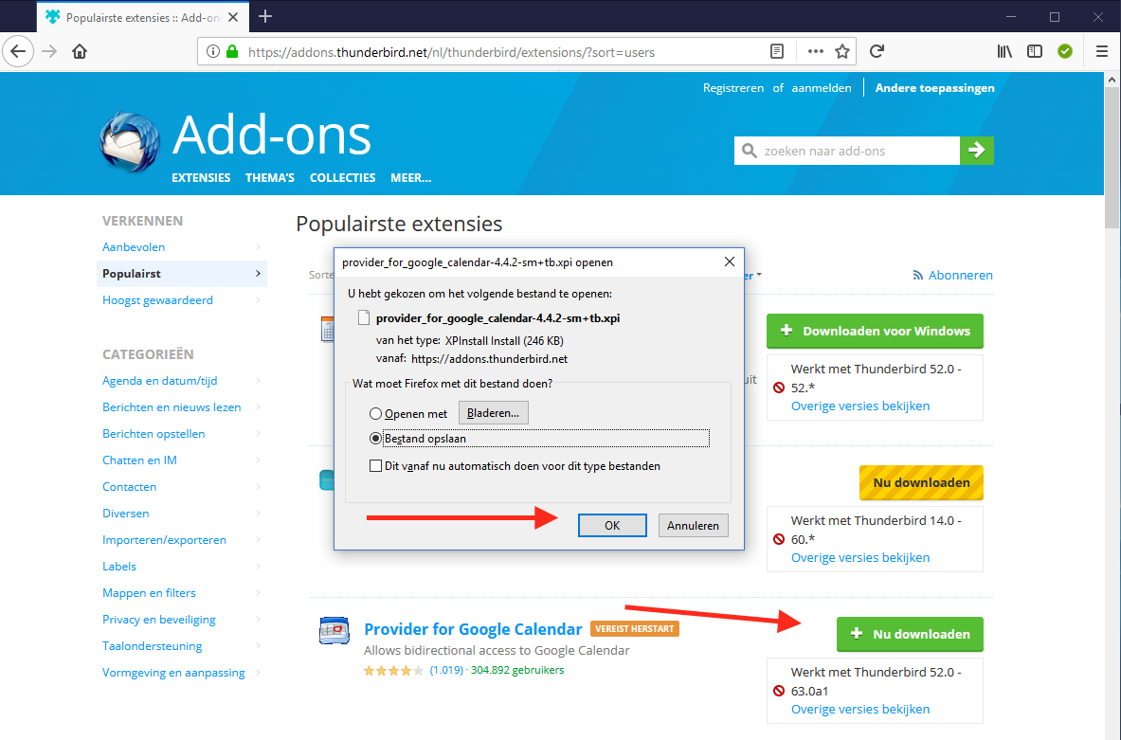Viewport: 1121px width, 740px height.
Task: Open page actions three-dot menu
Action: click(815, 51)
